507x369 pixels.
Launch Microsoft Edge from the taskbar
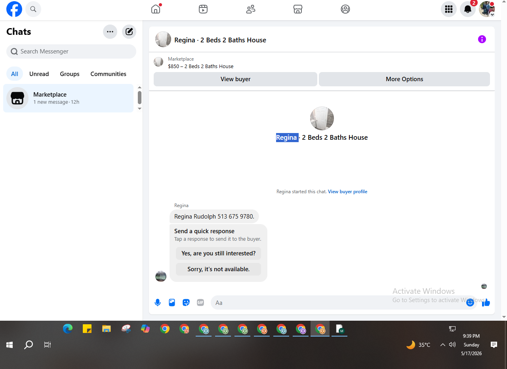(68, 329)
